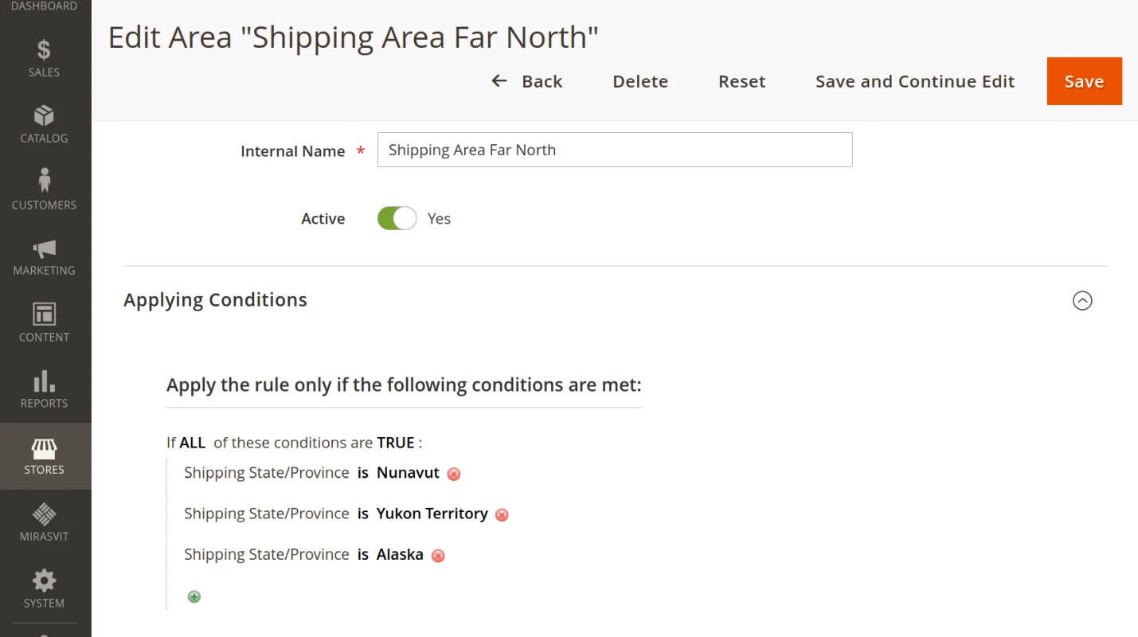Remove the Nunavut condition
1138x637 pixels.
[453, 474]
